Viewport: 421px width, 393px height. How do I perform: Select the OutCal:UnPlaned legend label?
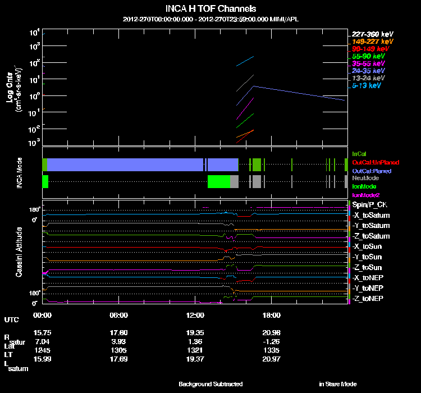(x=376, y=162)
